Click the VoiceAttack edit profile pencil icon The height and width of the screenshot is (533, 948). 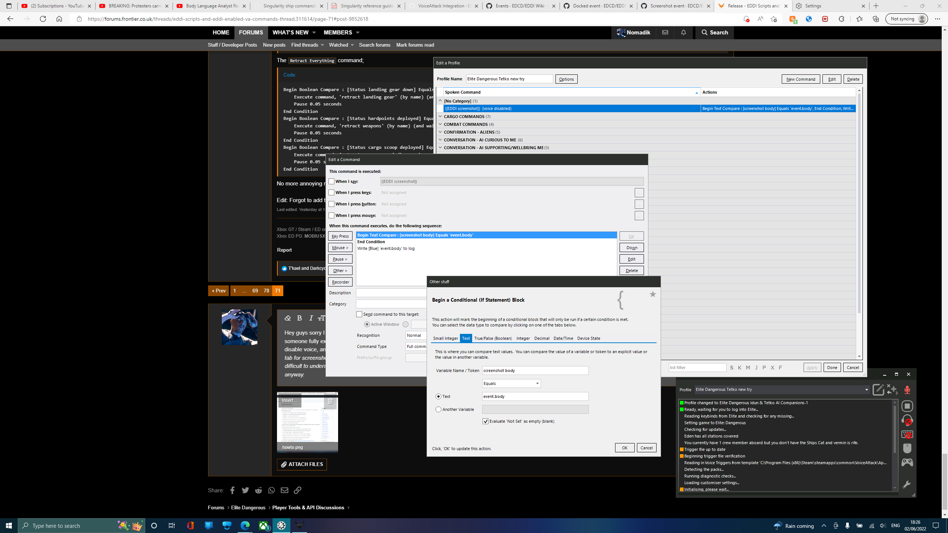878,389
